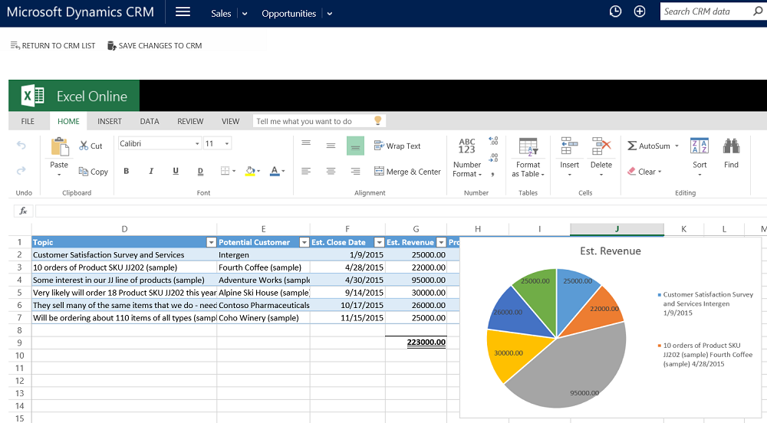Open the Format as Table tool
Screen dimensions: 767x423
point(528,146)
